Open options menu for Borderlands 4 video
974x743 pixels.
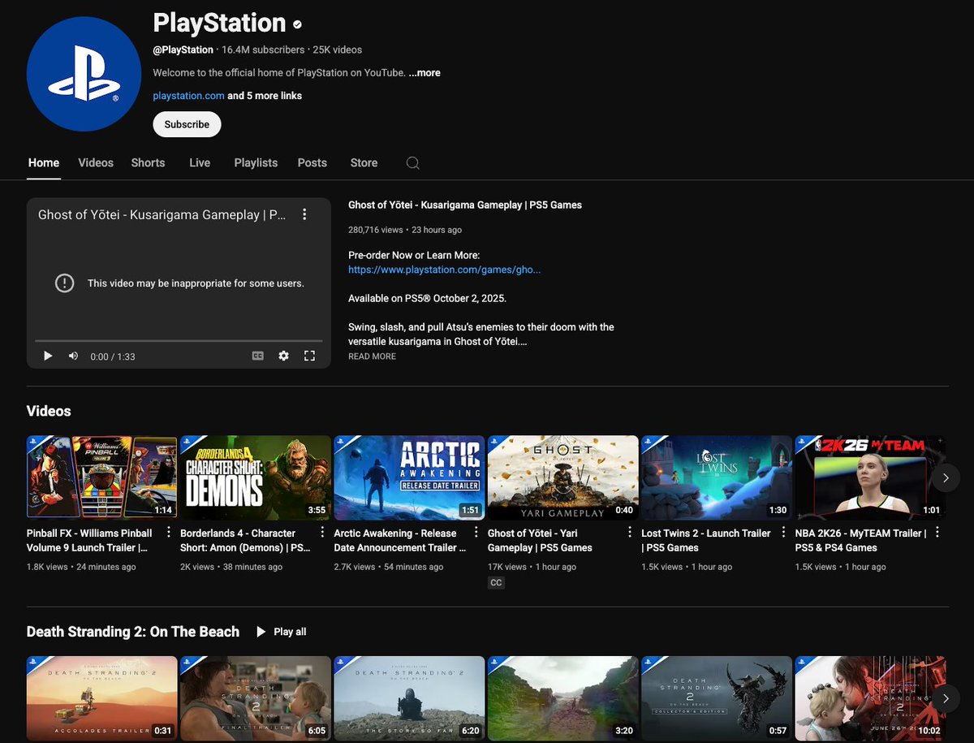322,533
